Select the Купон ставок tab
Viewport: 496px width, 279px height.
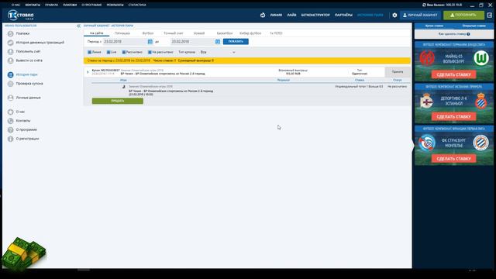click(x=434, y=26)
